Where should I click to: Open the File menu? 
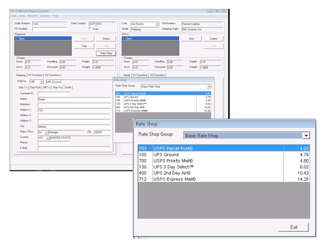pos(14,16)
